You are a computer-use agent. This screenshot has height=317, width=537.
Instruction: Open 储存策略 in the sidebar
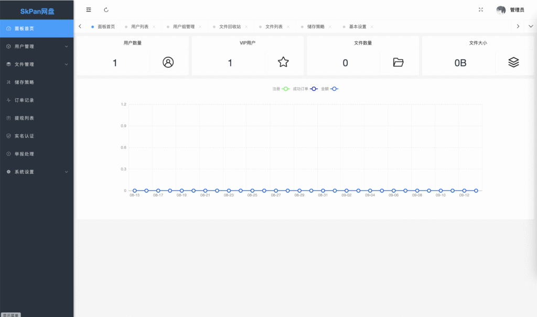click(x=37, y=82)
